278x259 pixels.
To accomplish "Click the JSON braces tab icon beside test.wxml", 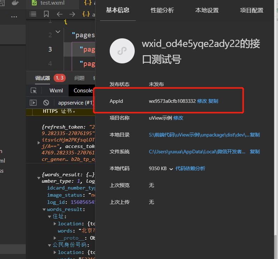I will [88, 3].
